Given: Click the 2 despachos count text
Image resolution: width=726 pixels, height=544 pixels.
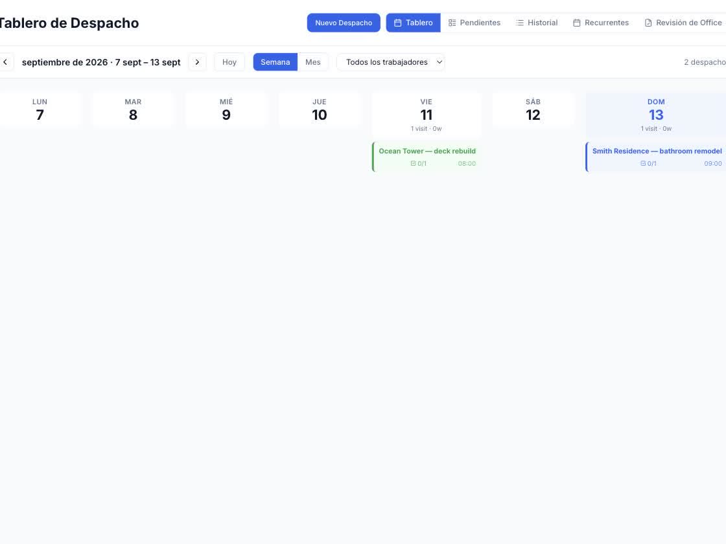Looking at the screenshot, I should click(705, 62).
